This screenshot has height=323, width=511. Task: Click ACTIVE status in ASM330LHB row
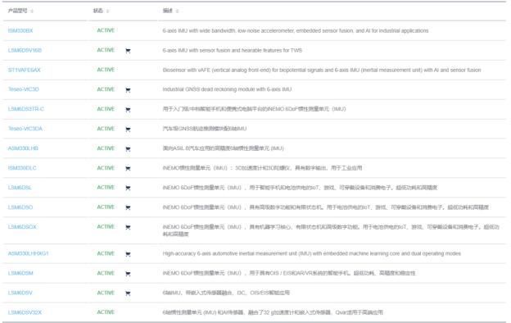pos(106,148)
